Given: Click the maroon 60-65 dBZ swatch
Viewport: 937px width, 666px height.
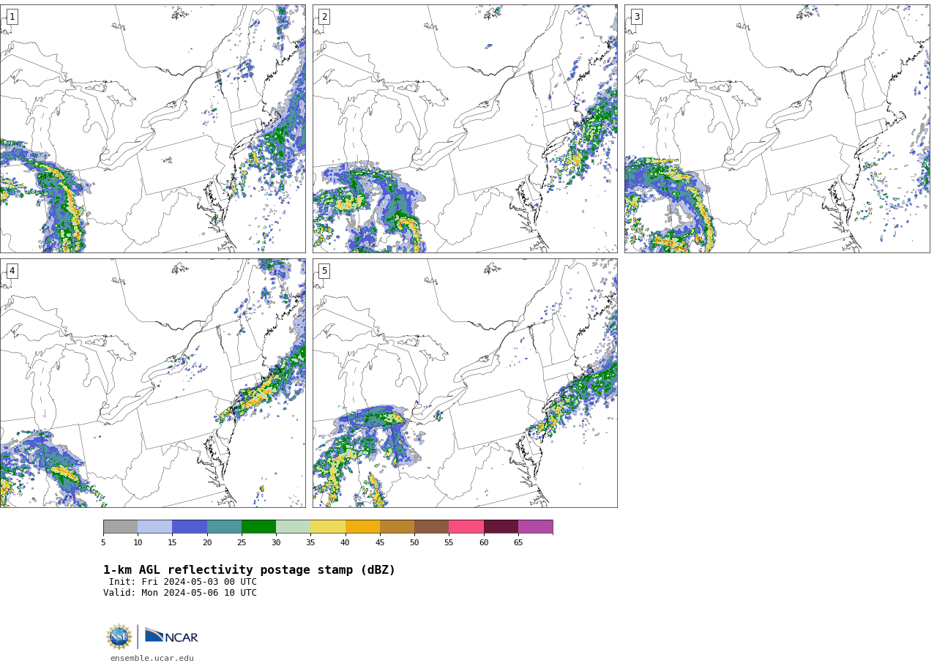Looking at the screenshot, I should point(501,527).
